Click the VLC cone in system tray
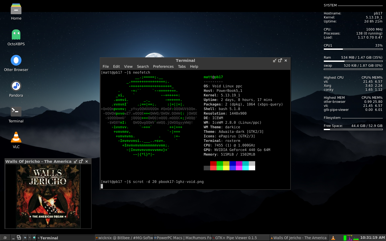 333,238
